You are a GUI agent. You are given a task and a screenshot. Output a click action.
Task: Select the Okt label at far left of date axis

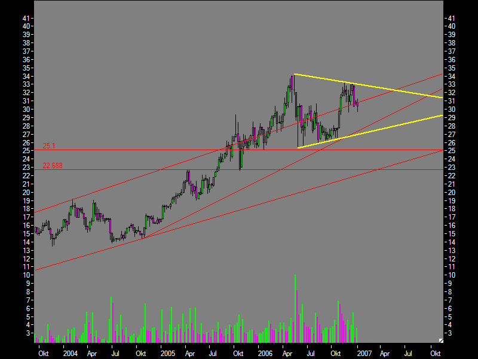[x=44, y=353]
